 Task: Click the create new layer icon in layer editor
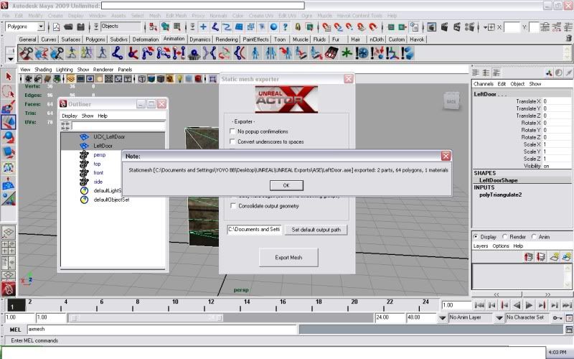coord(554,257)
